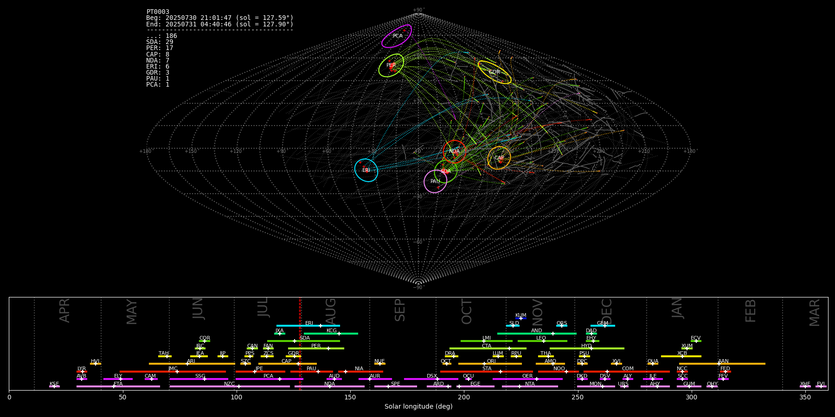This screenshot has width=835, height=417.
Task: Click the 200 tick label on the axis
Action: pos(464,398)
